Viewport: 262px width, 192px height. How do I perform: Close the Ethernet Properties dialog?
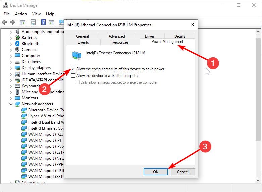tap(193, 25)
